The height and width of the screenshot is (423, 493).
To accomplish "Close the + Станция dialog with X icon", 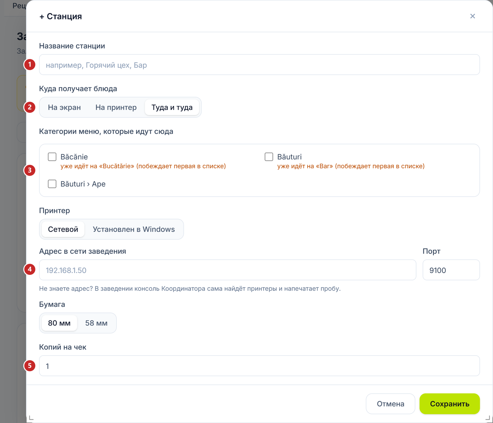I will pos(472,16).
